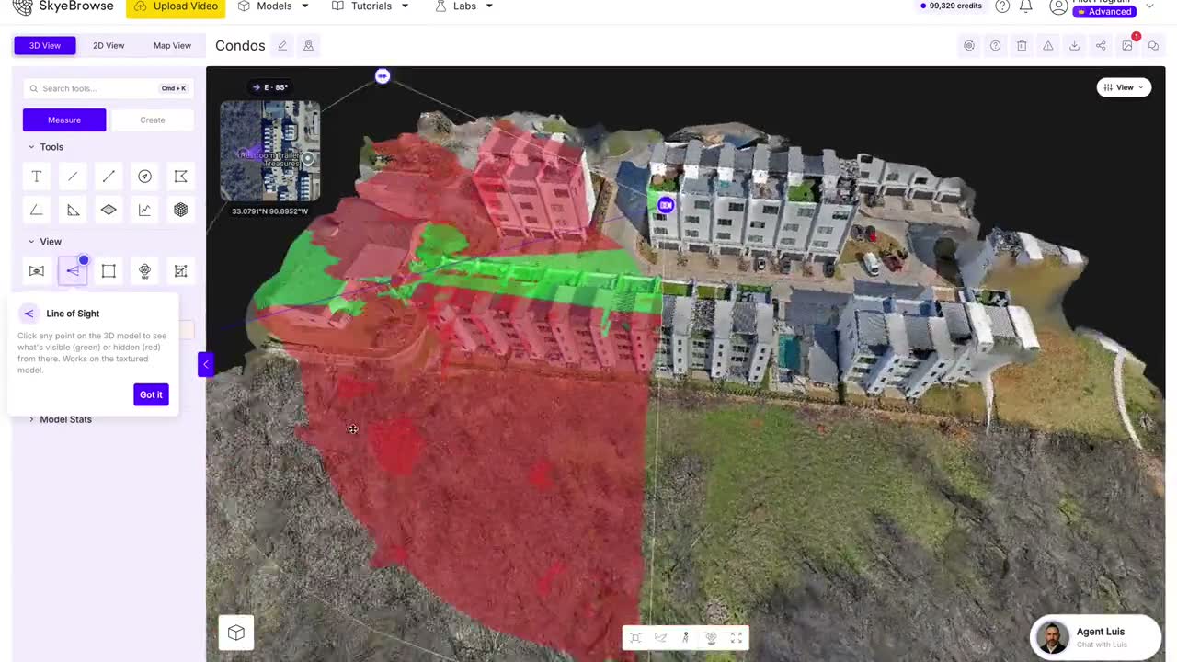The height and width of the screenshot is (662, 1177).
Task: Click the 3D cube button in viewport corner
Action: pyautogui.click(x=236, y=633)
